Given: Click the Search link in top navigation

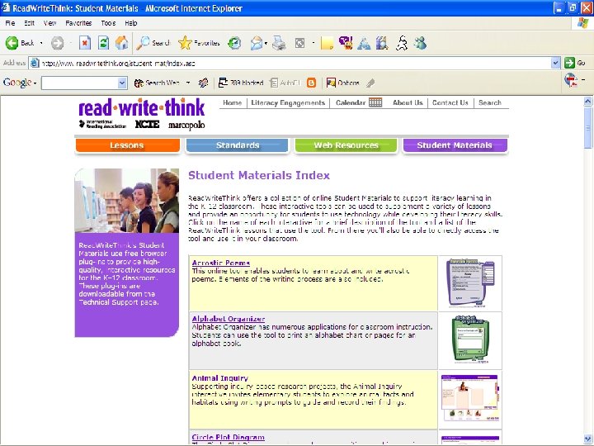Looking at the screenshot, I should pyautogui.click(x=490, y=102).
